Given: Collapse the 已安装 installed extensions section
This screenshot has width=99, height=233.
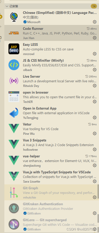Looking at the screenshot, I should tap(7, 6).
